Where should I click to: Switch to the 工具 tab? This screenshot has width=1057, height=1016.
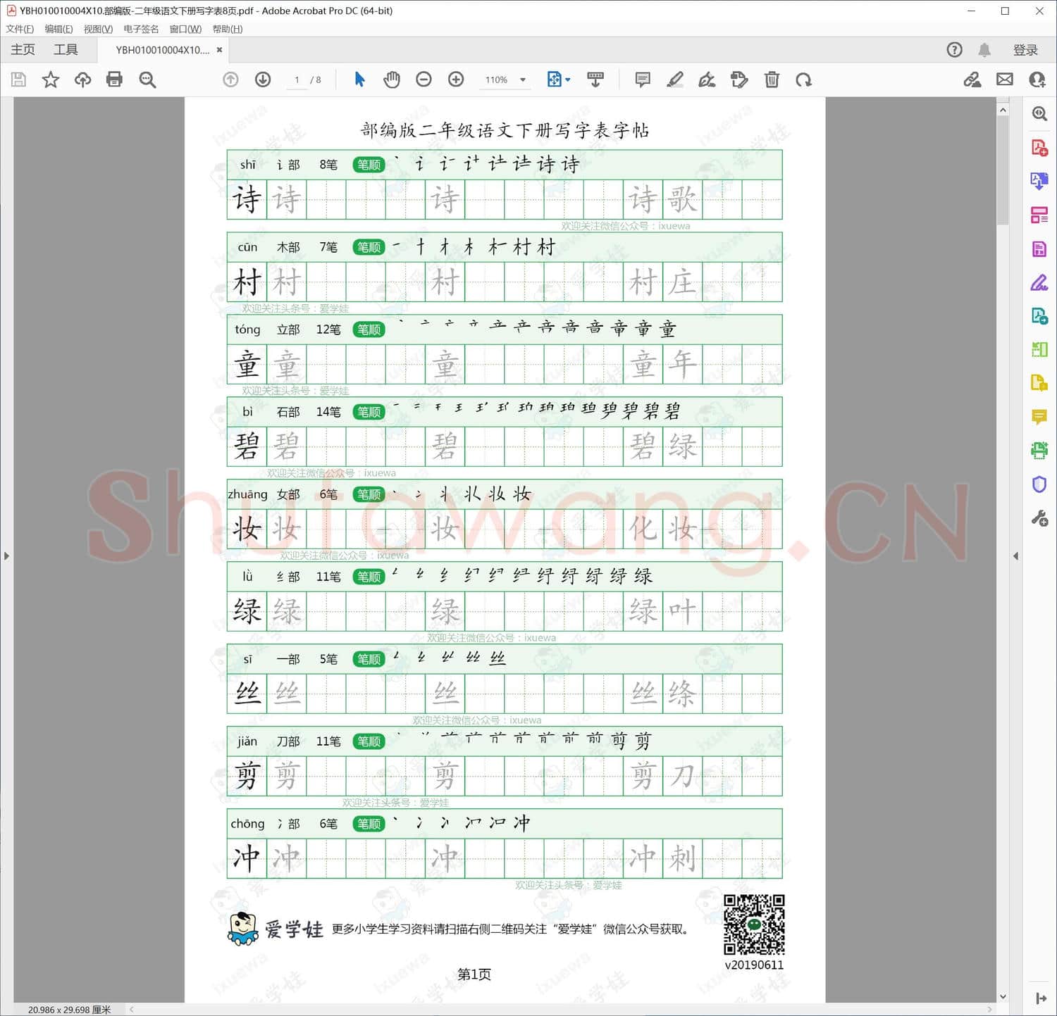(66, 50)
